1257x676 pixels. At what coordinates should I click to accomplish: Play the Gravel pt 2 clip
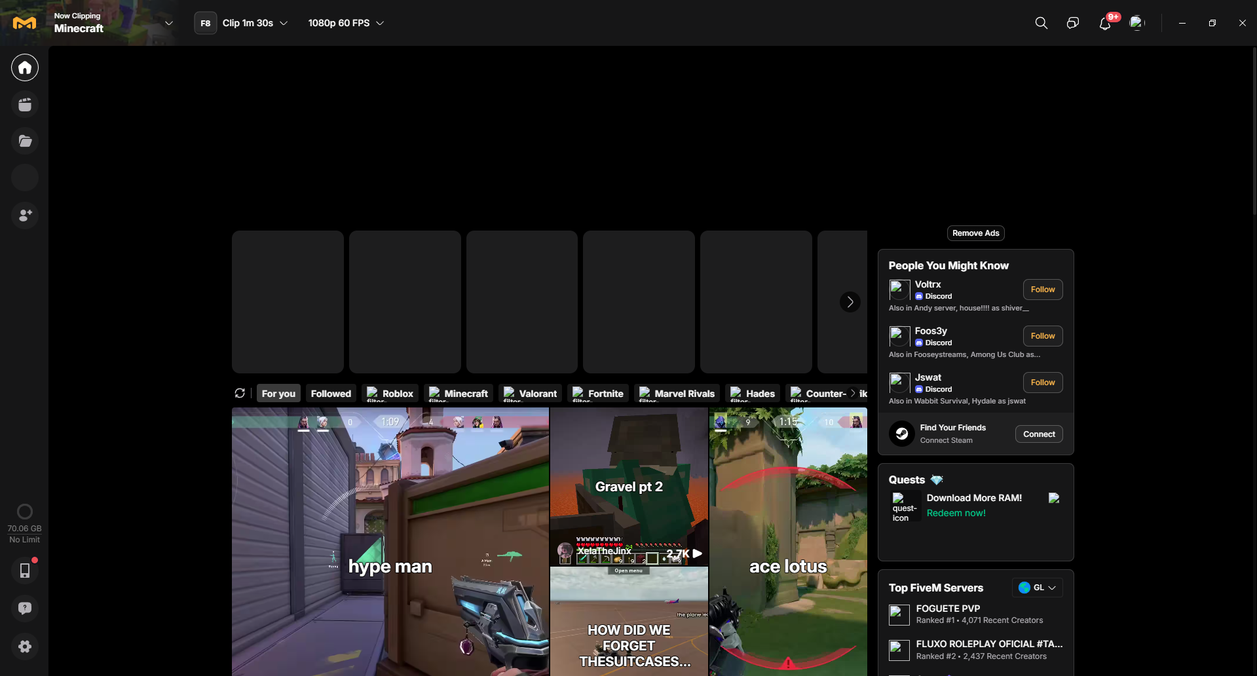click(x=698, y=554)
